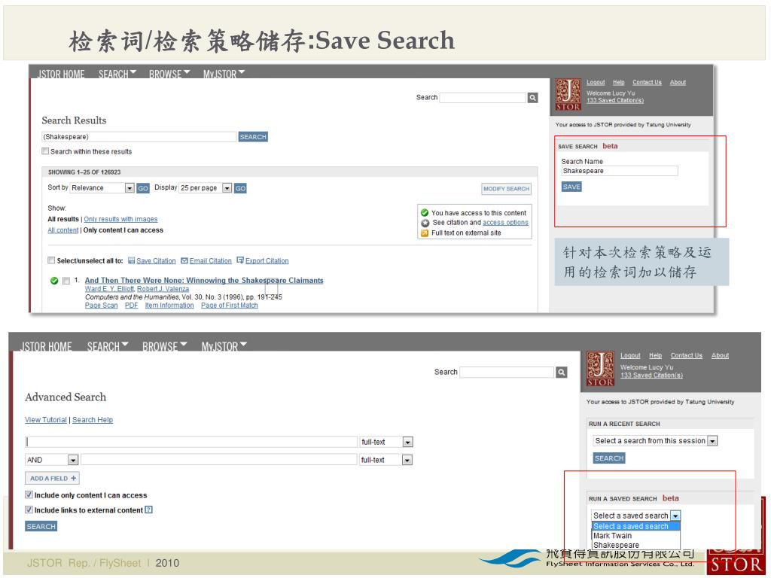Open the PDF link of result 1

[x=131, y=306]
